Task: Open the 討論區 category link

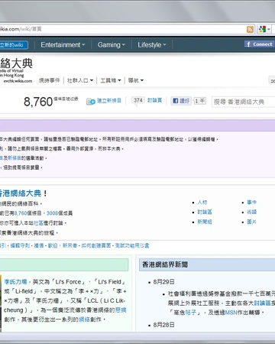Action: [205, 212]
